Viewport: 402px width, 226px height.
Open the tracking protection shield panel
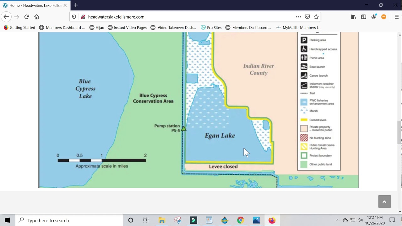74,17
